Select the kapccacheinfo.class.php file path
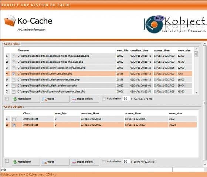The width and height of the screenshot is (207, 177). coord(51,68)
